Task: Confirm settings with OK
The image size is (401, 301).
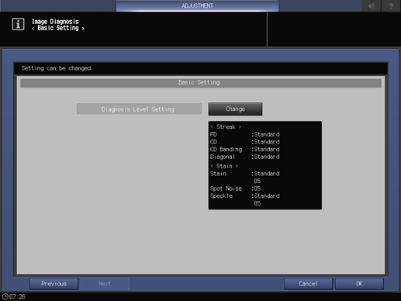Action: [x=359, y=284]
